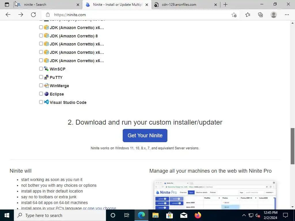Check the Visual Studio Code checkbox
The width and height of the screenshot is (295, 221).
pyautogui.click(x=41, y=102)
